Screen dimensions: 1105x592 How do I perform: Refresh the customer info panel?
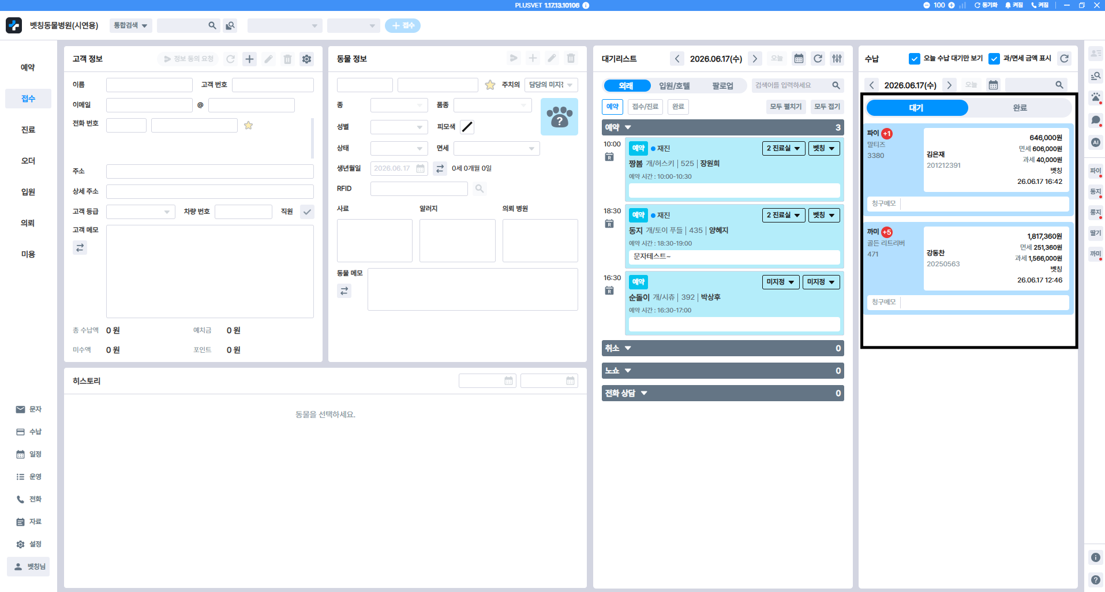[x=230, y=59]
